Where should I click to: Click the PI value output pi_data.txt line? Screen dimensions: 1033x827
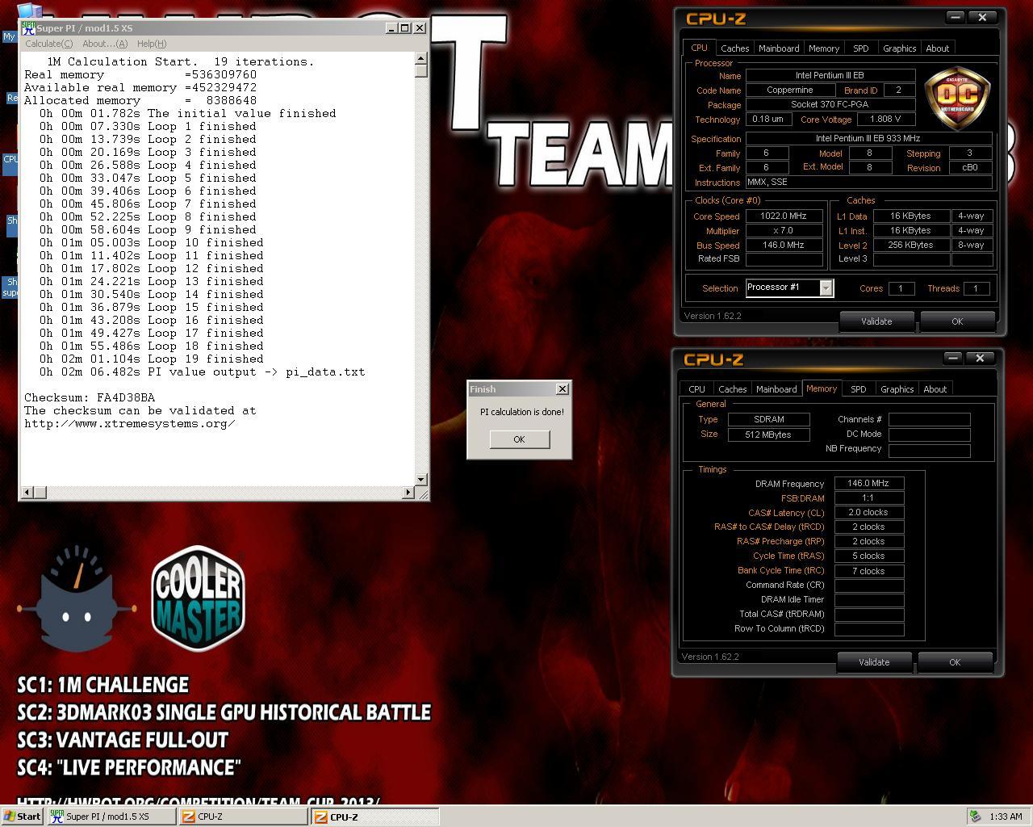tap(203, 372)
